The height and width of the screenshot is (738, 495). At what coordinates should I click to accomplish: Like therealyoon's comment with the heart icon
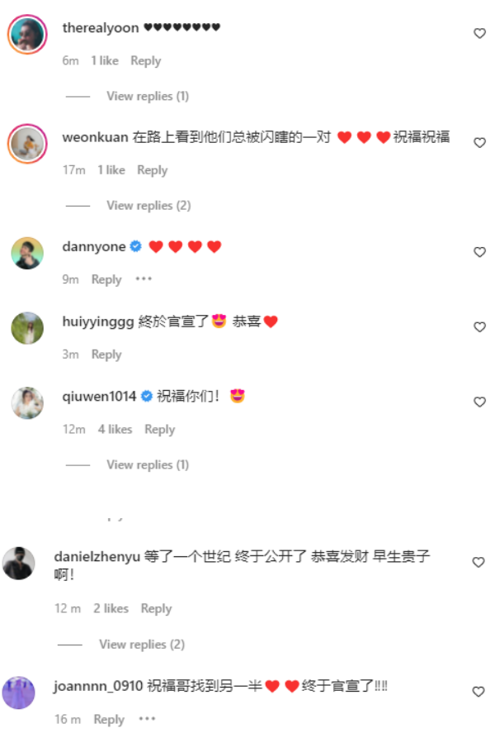[x=479, y=33]
